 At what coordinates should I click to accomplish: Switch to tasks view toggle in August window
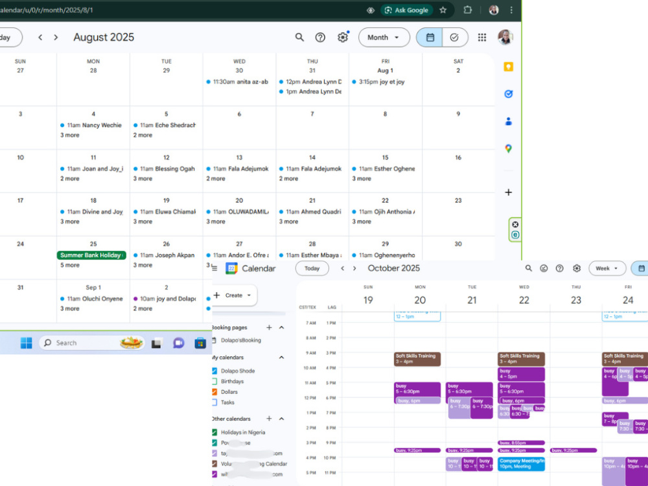455,38
